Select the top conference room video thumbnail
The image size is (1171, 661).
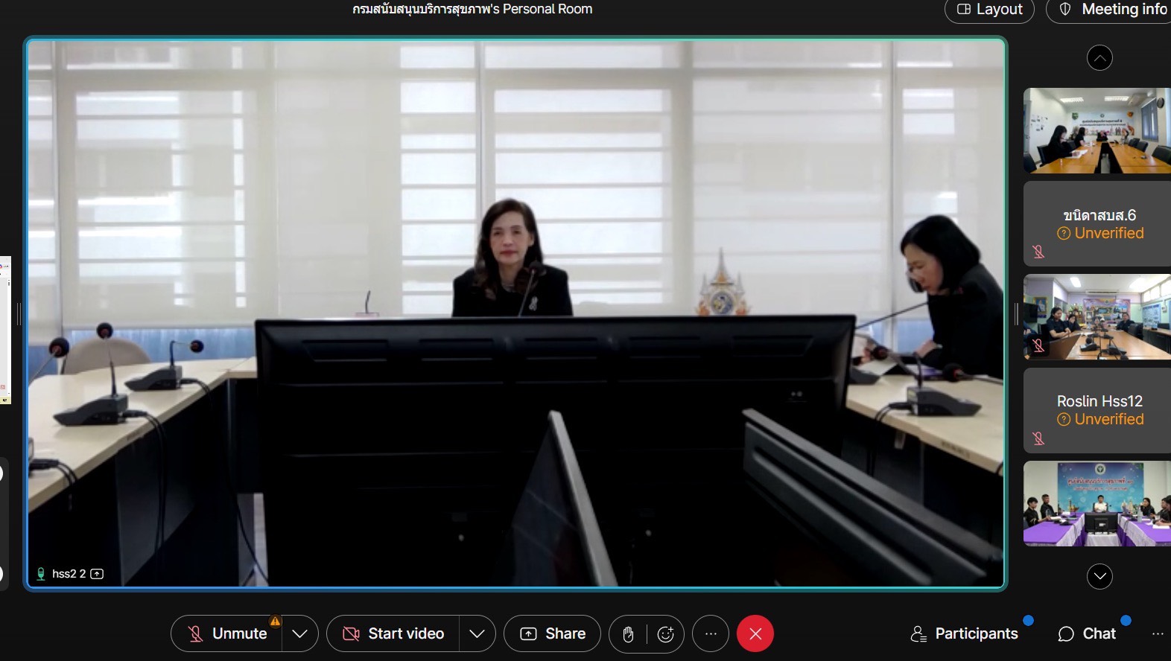click(x=1097, y=131)
